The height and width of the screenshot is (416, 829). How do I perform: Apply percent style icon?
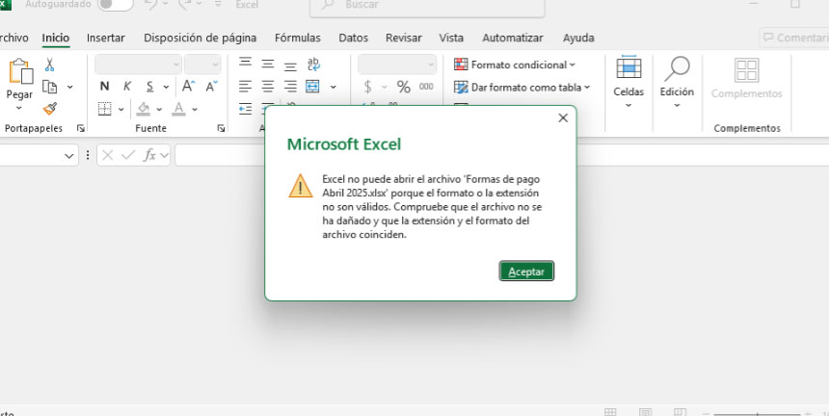pos(403,87)
